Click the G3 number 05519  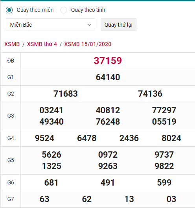(164, 121)
